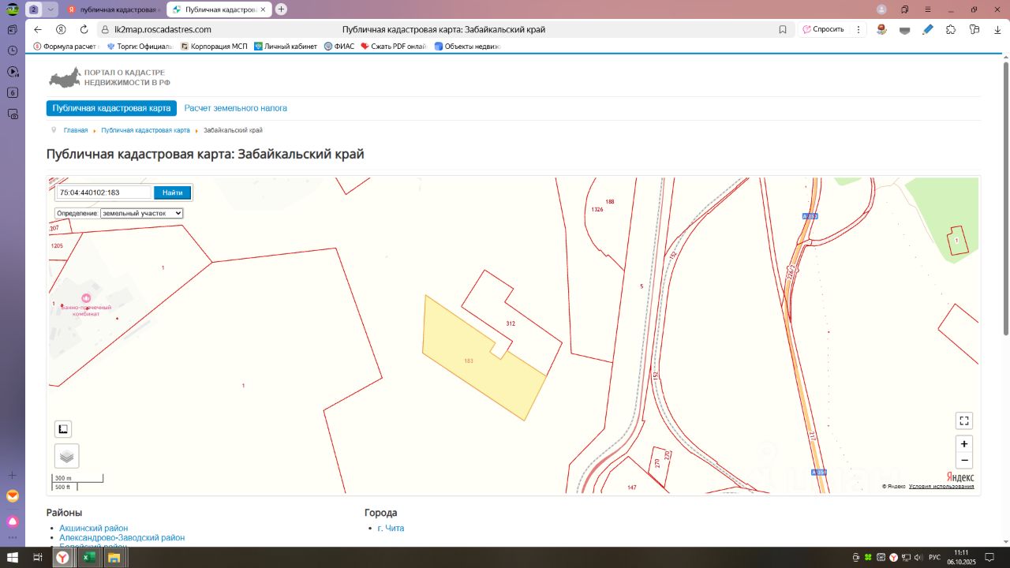Image resolution: width=1010 pixels, height=568 pixels.
Task: Open the map layers selector
Action: click(x=66, y=456)
